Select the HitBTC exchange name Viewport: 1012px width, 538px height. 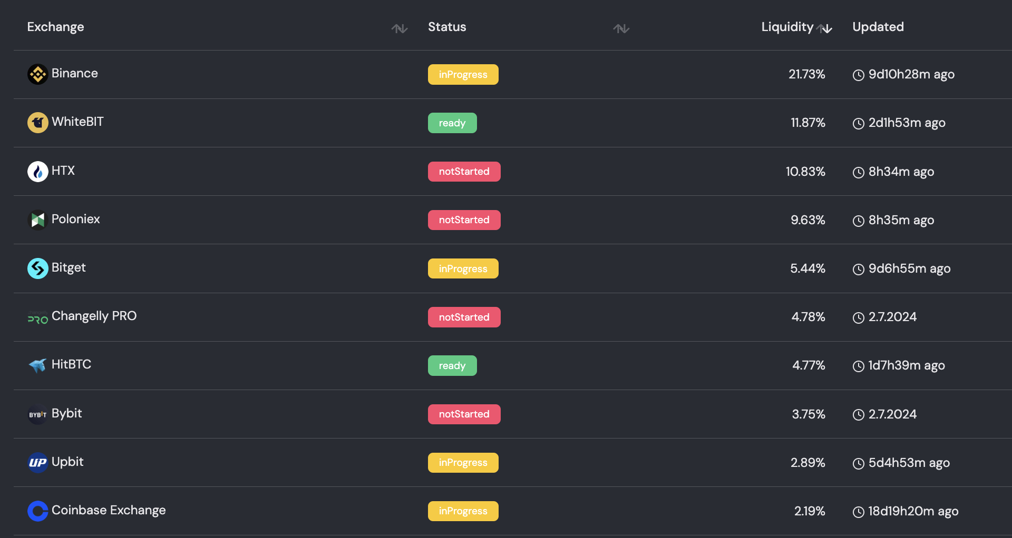click(x=71, y=364)
